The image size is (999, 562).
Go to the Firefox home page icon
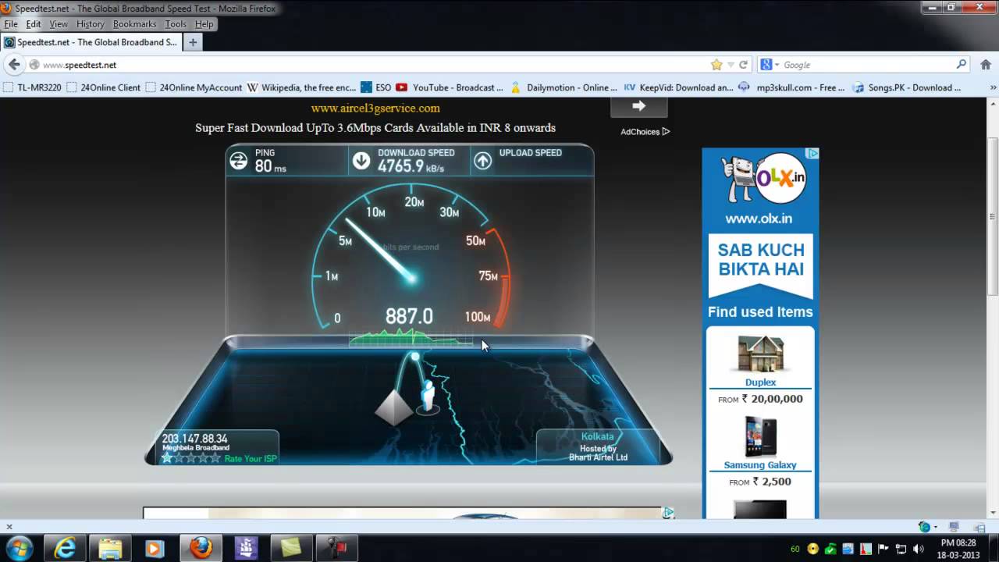(x=985, y=65)
